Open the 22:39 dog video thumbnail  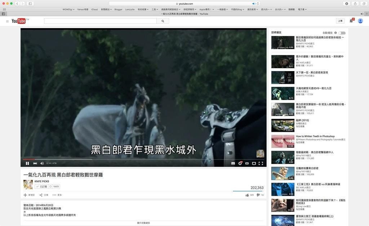(283, 205)
